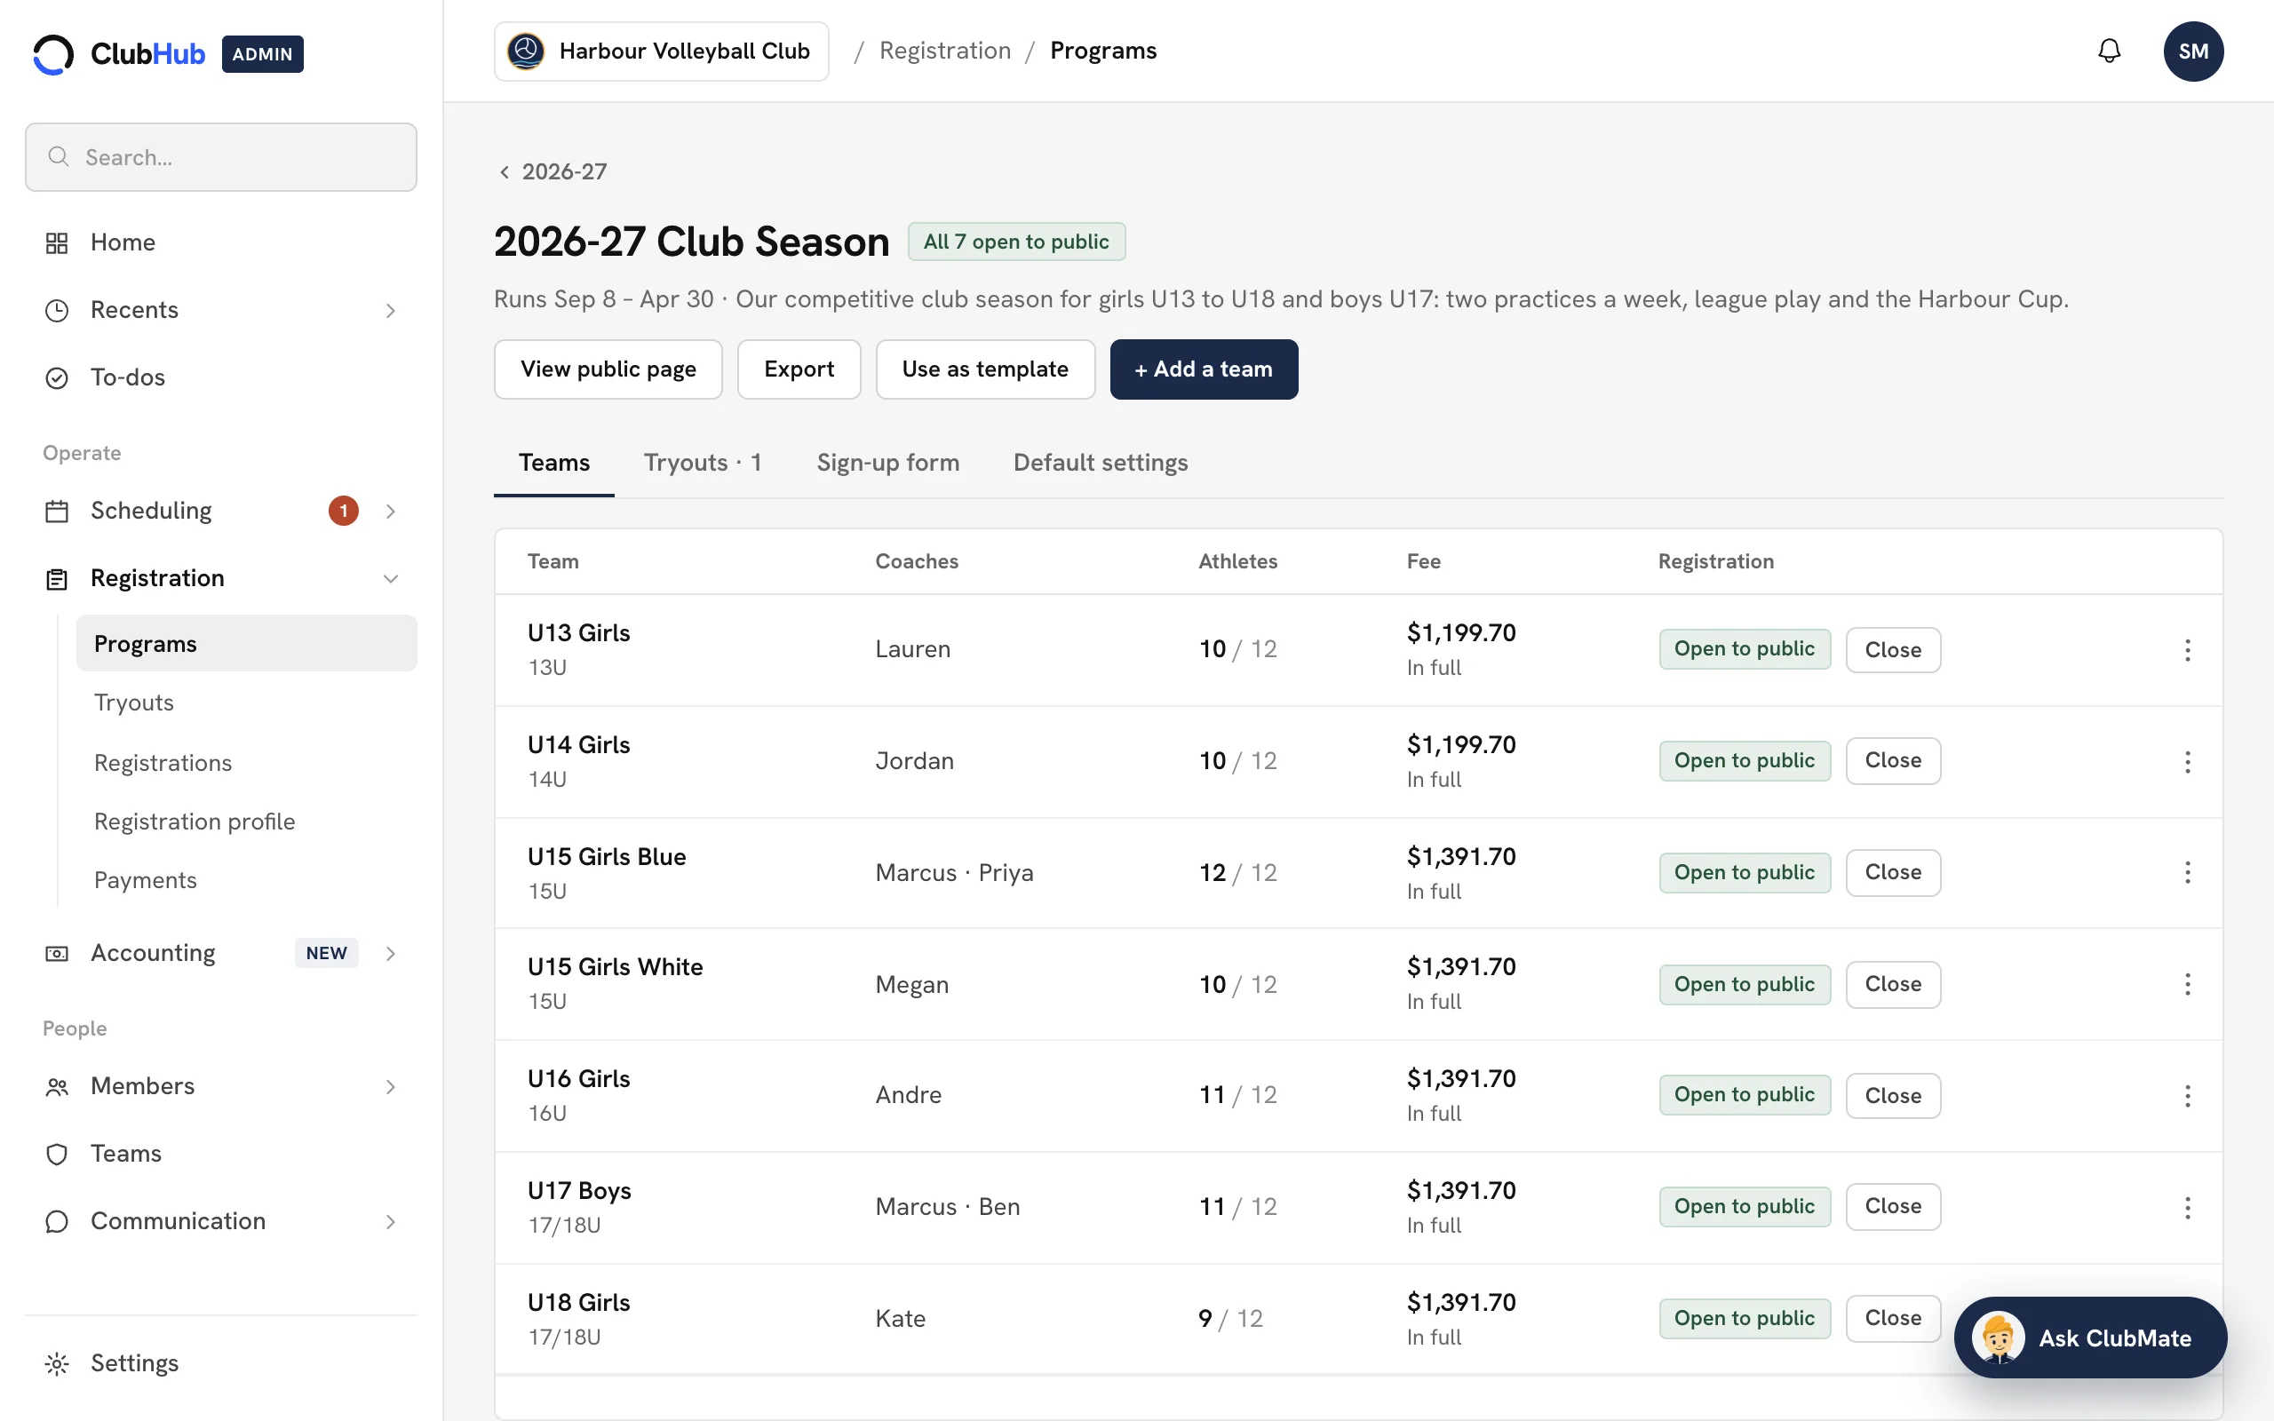Image resolution: width=2274 pixels, height=1421 pixels.
Task: Close registration for U18 Girls
Action: [x=1893, y=1319]
